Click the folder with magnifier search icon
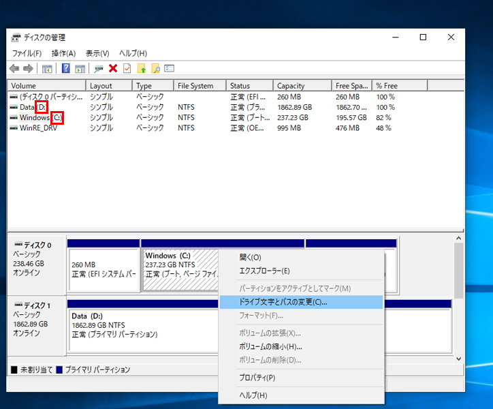Image resolution: width=493 pixels, height=409 pixels. pos(155,68)
